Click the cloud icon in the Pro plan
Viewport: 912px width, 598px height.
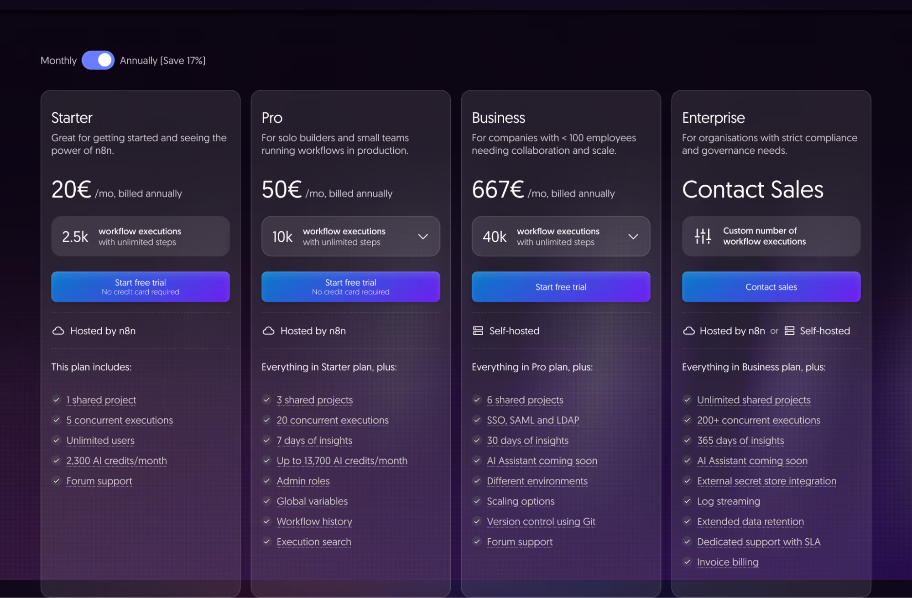[269, 331]
